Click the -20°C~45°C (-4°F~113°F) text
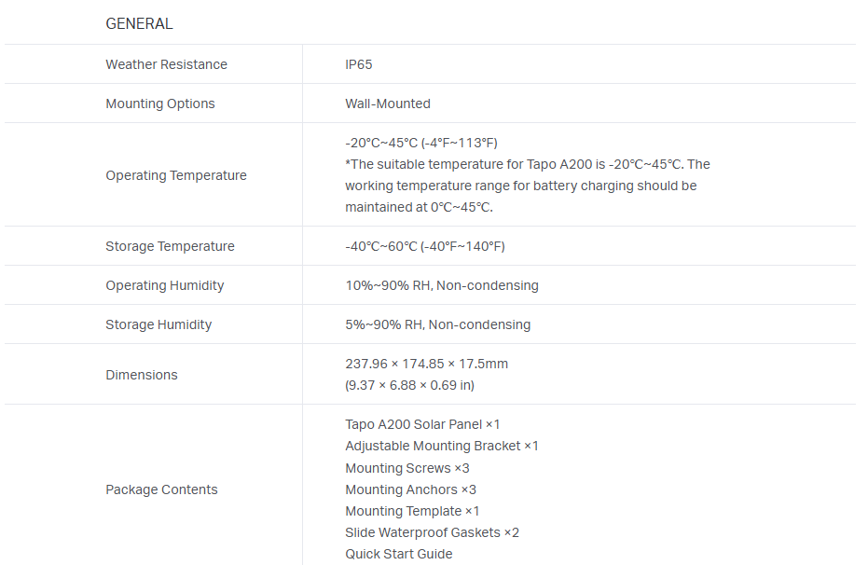The width and height of the screenshot is (868, 565). point(421,143)
